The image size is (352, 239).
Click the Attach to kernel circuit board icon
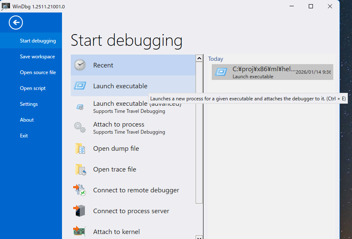tap(80, 232)
